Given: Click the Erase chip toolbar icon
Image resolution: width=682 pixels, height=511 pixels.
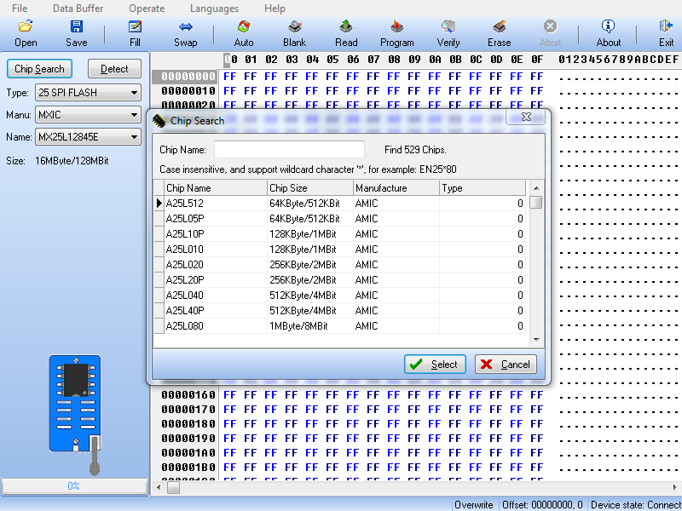Looking at the screenshot, I should [x=500, y=33].
